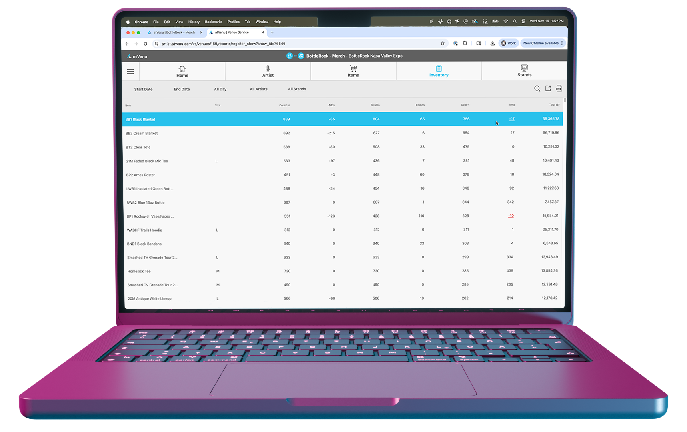Viewport: 687px width, 432px height.
Task: Open the Apple menu
Action: [128, 22]
